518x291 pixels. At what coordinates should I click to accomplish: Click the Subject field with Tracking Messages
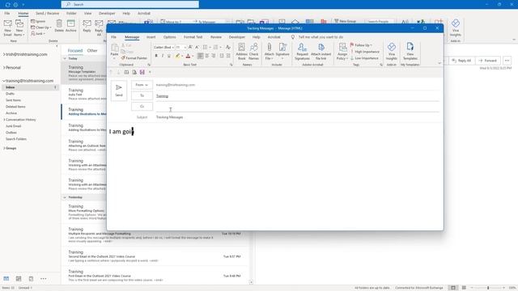297,117
